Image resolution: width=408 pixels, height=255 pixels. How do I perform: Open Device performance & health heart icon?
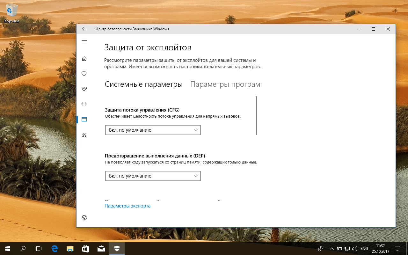pos(84,89)
